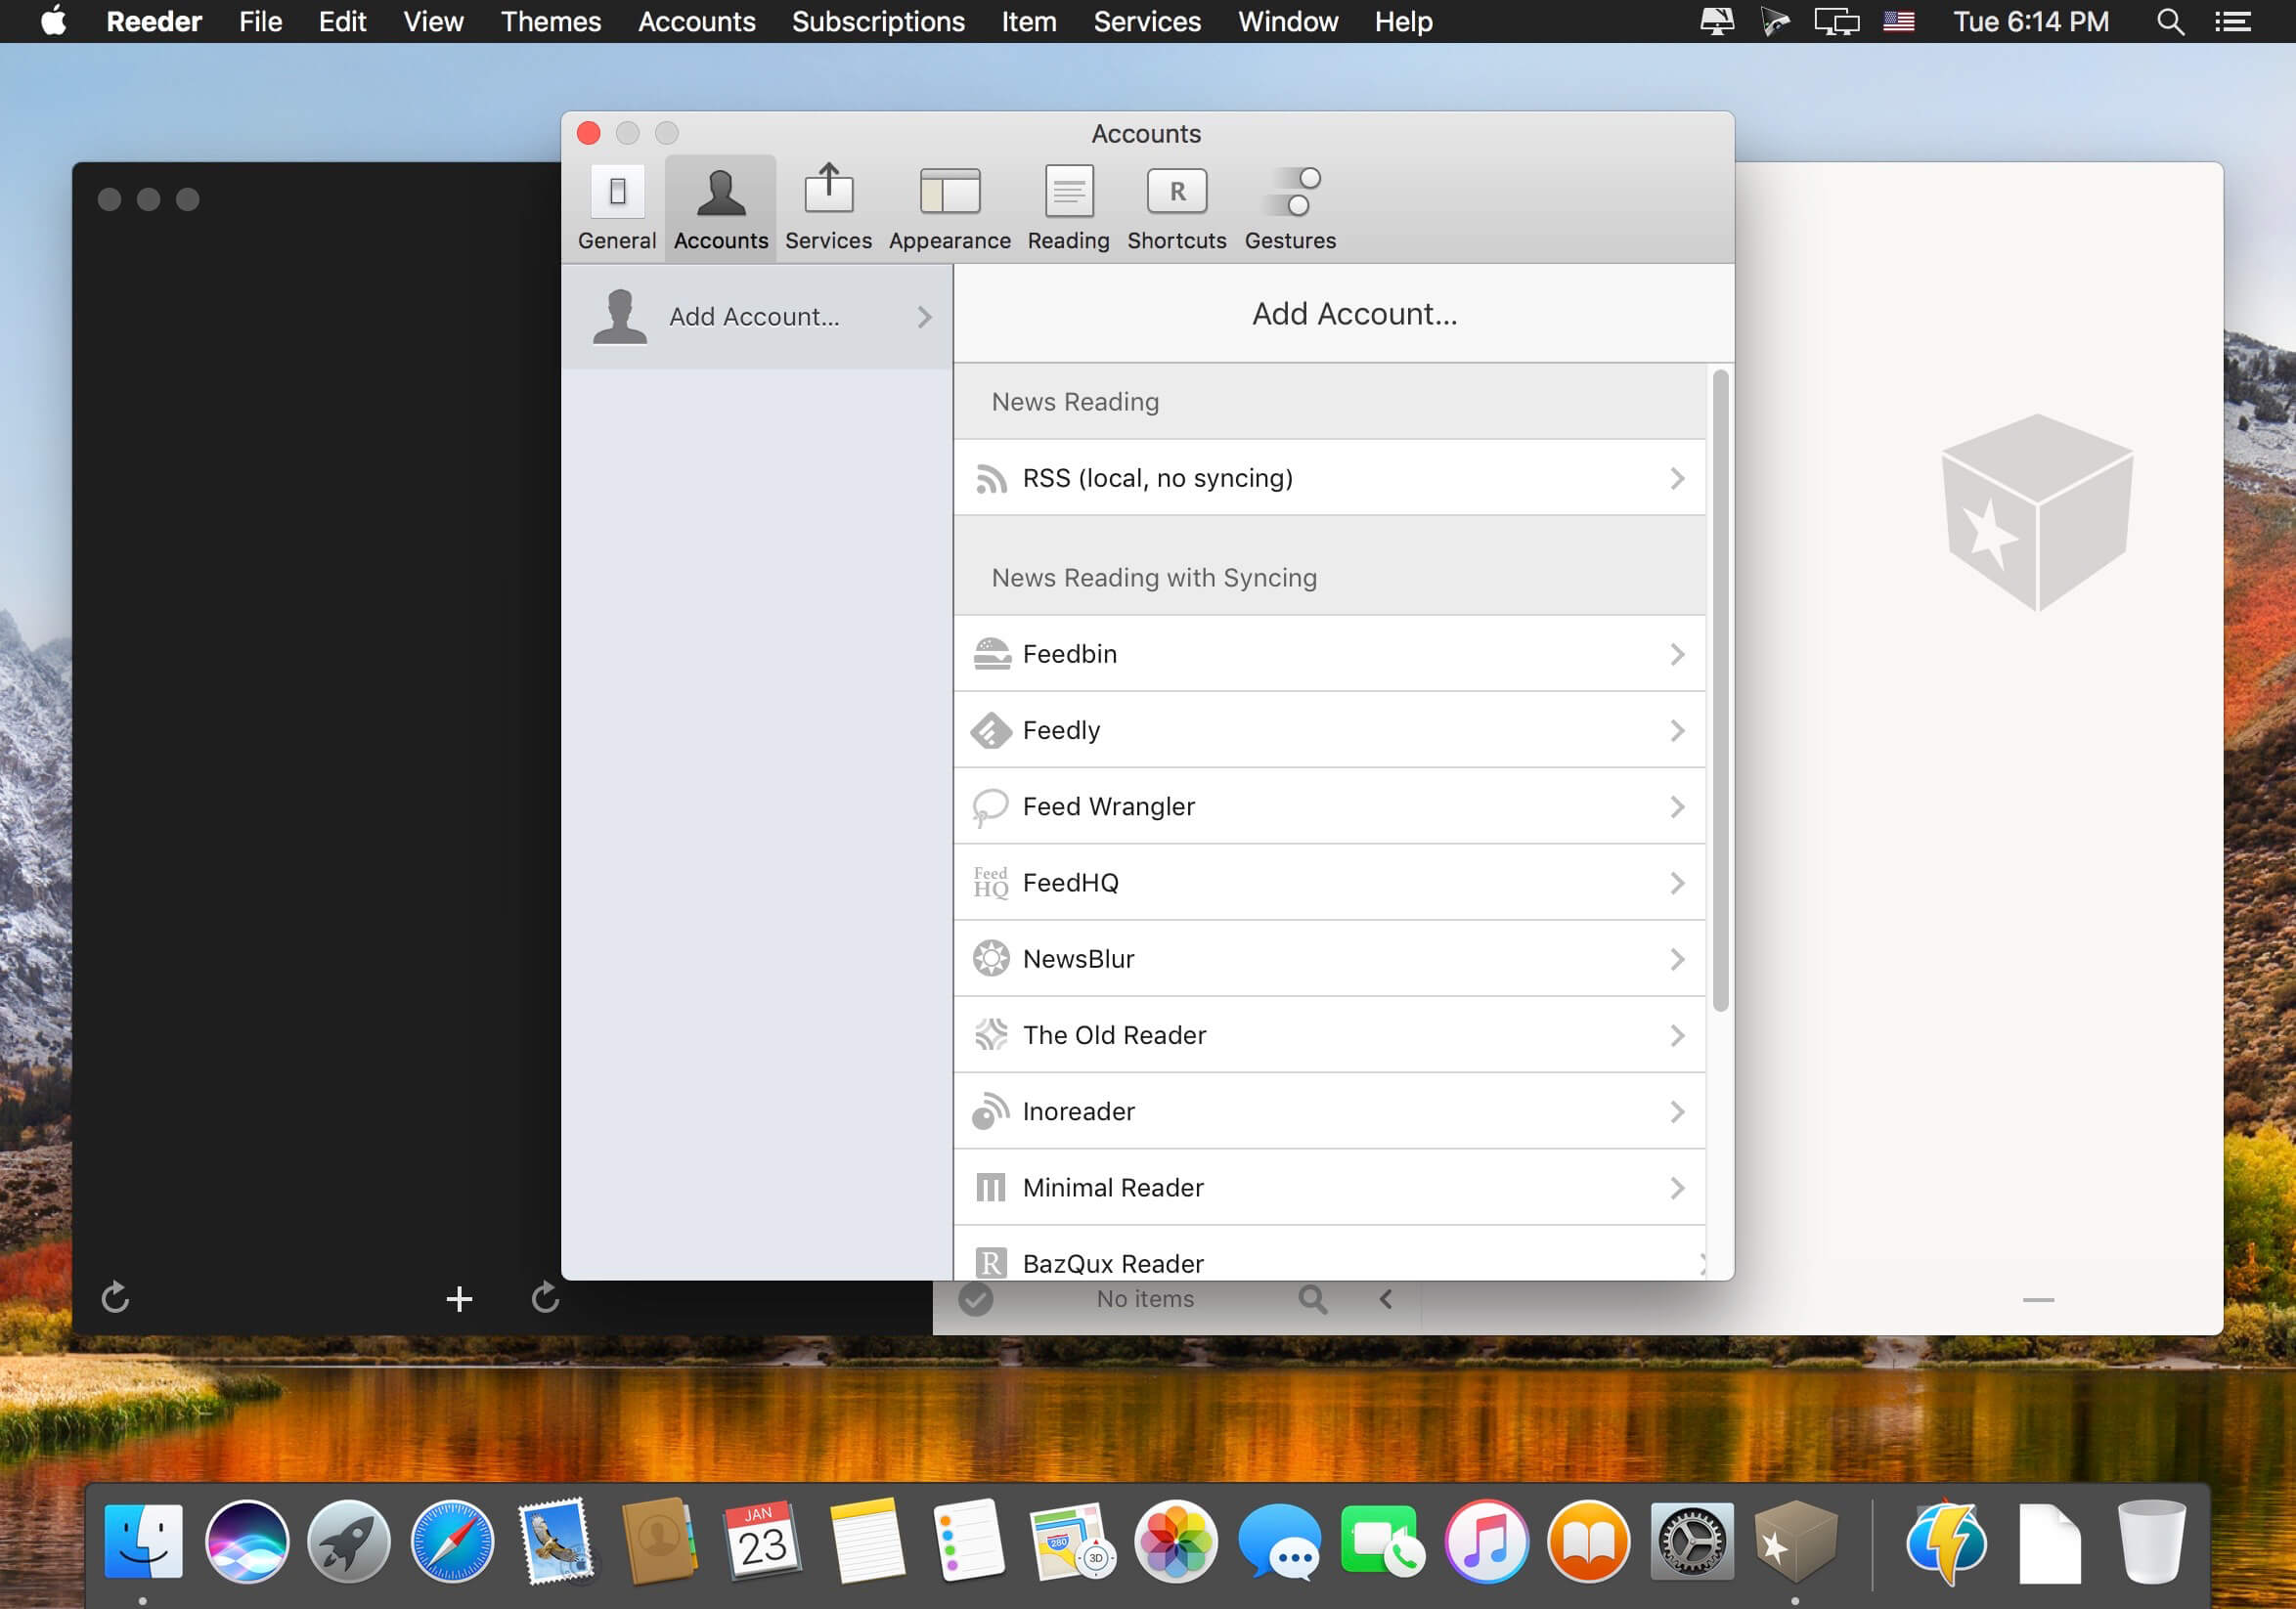The height and width of the screenshot is (1609, 2296).
Task: Open the Themes menu
Action: pyautogui.click(x=551, y=21)
